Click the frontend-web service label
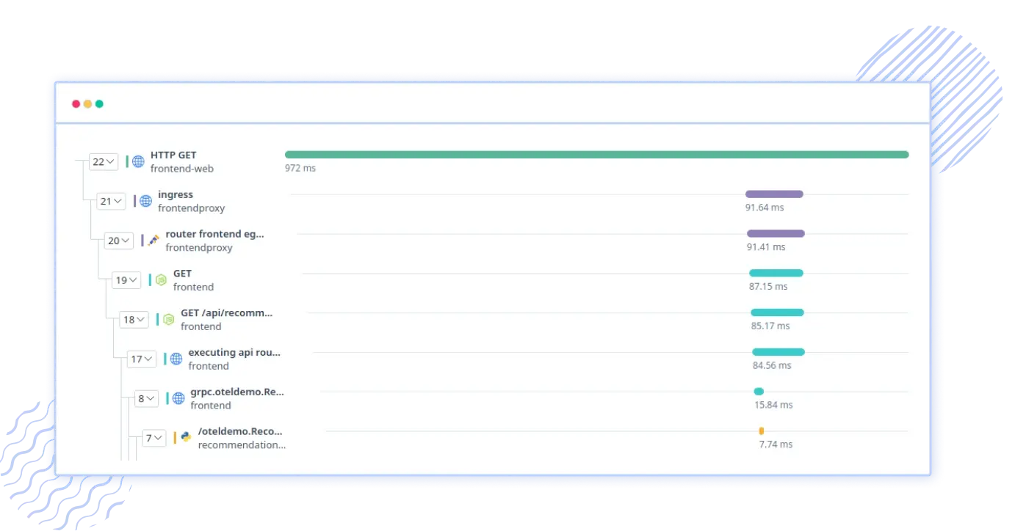This screenshot has width=1026, height=531. 182,169
